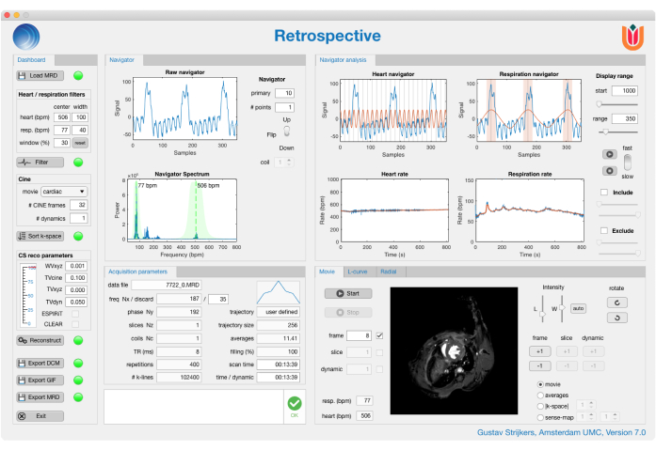Click the second sense-map number spinner
Viewport: 656px width, 450px height.
pyautogui.click(x=610, y=416)
